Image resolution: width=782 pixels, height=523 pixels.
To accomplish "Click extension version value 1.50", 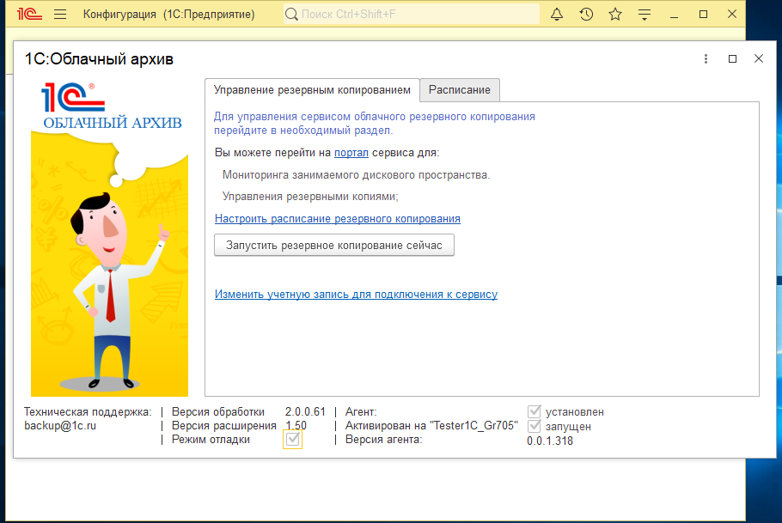I will click(296, 426).
